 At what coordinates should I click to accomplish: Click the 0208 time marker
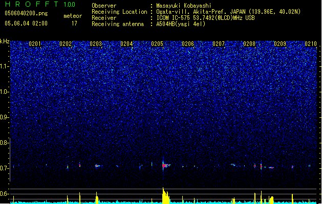coord(249,44)
